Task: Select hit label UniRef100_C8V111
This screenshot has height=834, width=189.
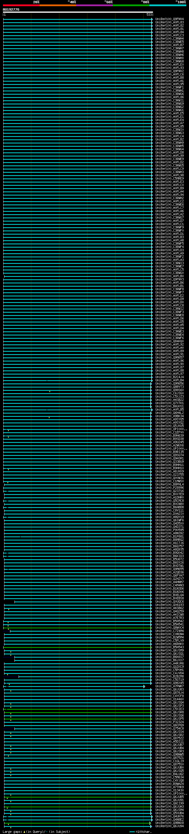Action: 170,511
